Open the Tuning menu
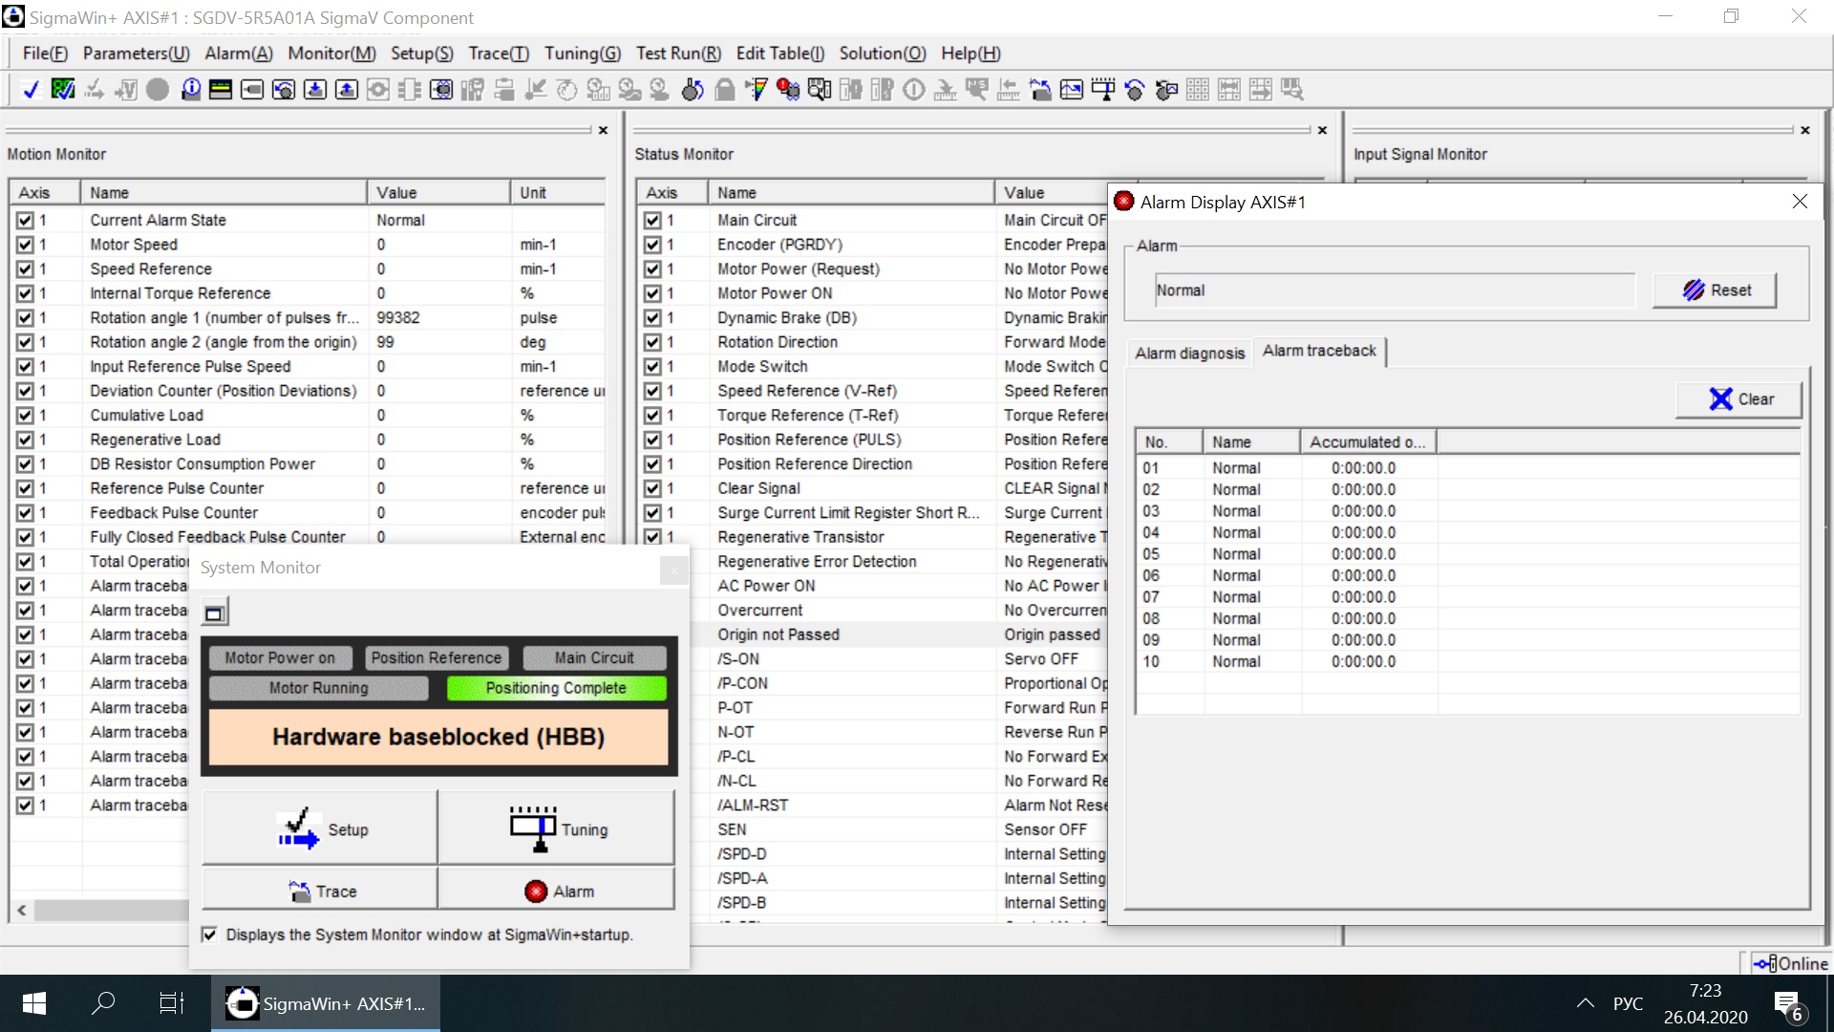Image resolution: width=1834 pixels, height=1032 pixels. pyautogui.click(x=582, y=54)
